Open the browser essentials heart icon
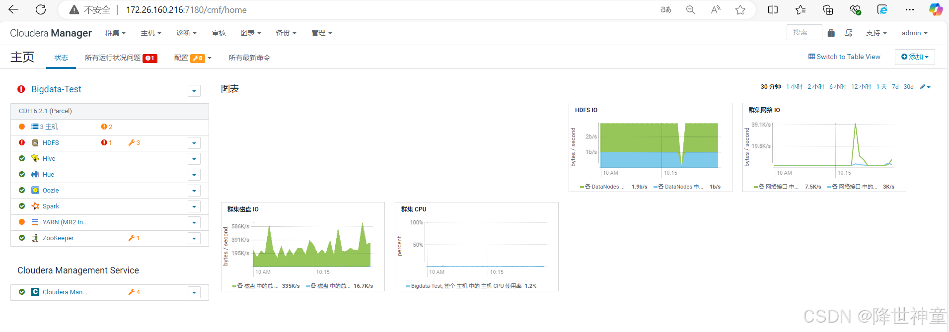This screenshot has height=332, width=949. coord(855,9)
